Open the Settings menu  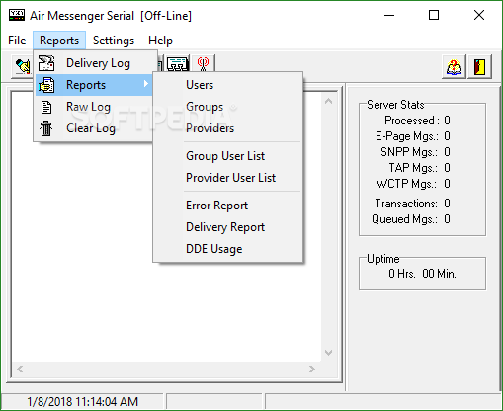(114, 41)
